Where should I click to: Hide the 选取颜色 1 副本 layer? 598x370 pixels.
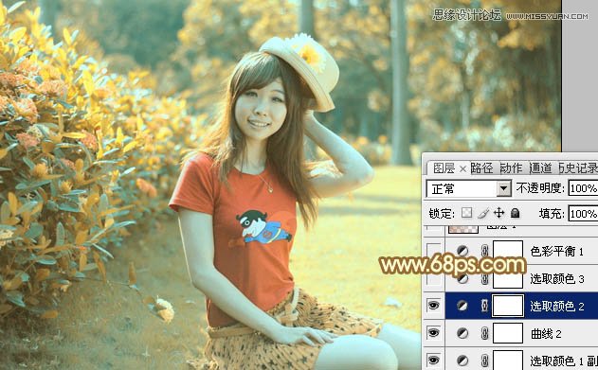coord(434,361)
